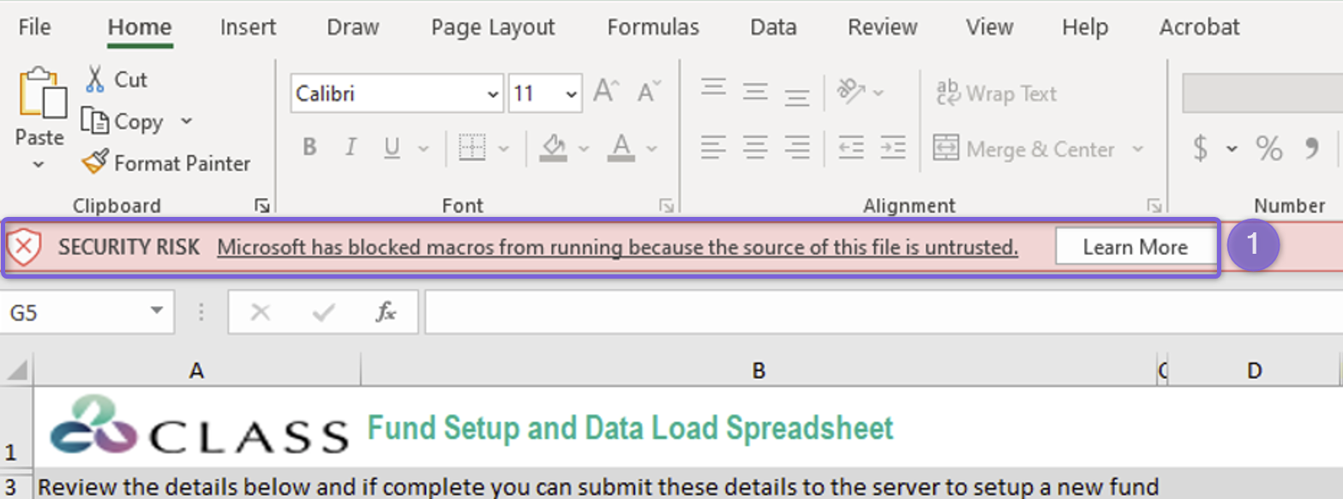
Task: Switch to the Review tab
Action: 882,27
